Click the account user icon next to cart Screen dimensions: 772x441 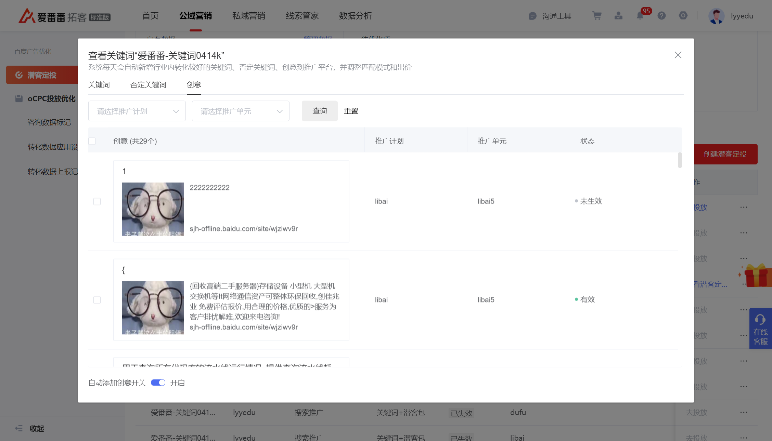[x=618, y=16]
